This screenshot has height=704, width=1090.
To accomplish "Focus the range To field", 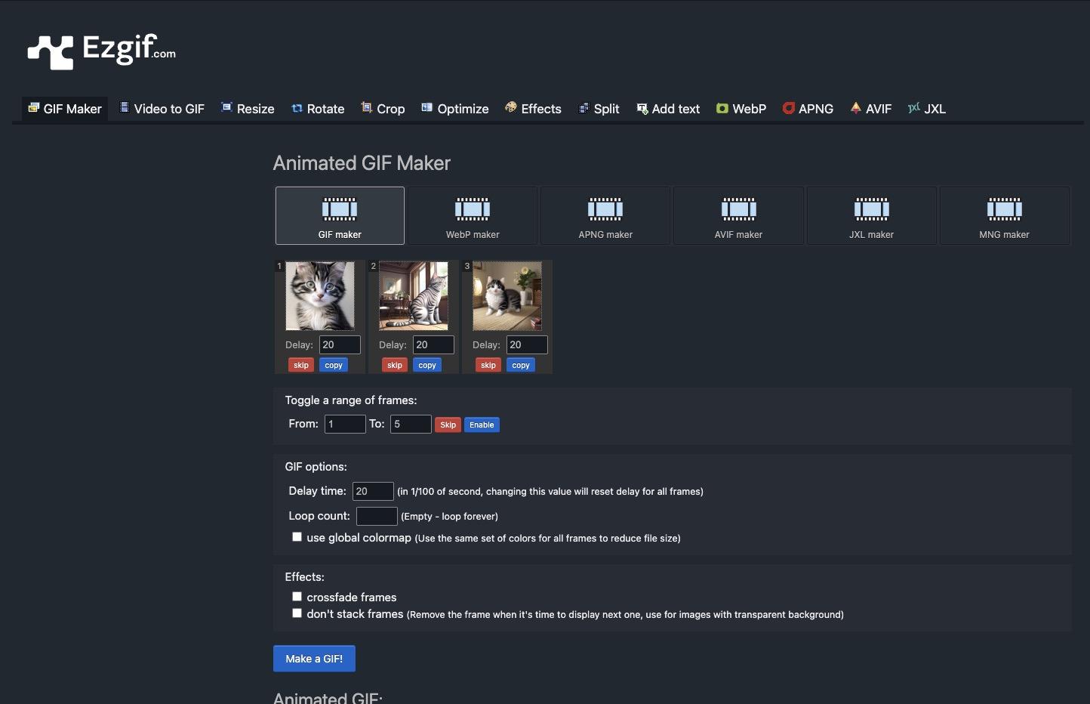I will [411, 424].
